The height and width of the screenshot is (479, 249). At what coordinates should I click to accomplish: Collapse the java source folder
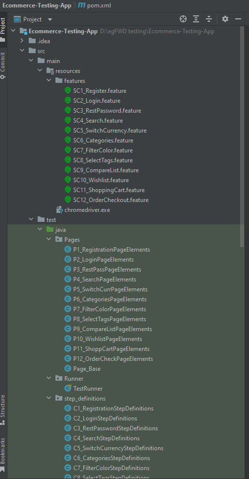pyautogui.click(x=40, y=230)
